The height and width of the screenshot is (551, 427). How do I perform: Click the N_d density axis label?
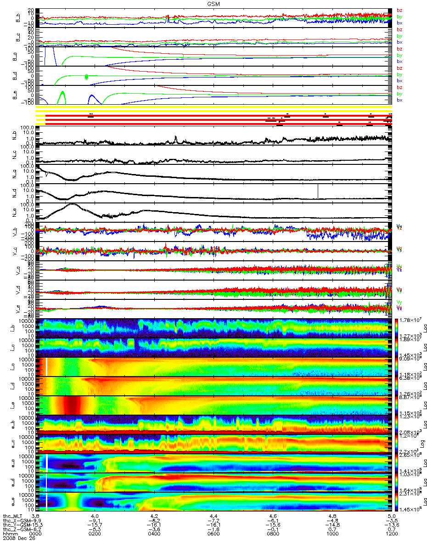point(14,193)
